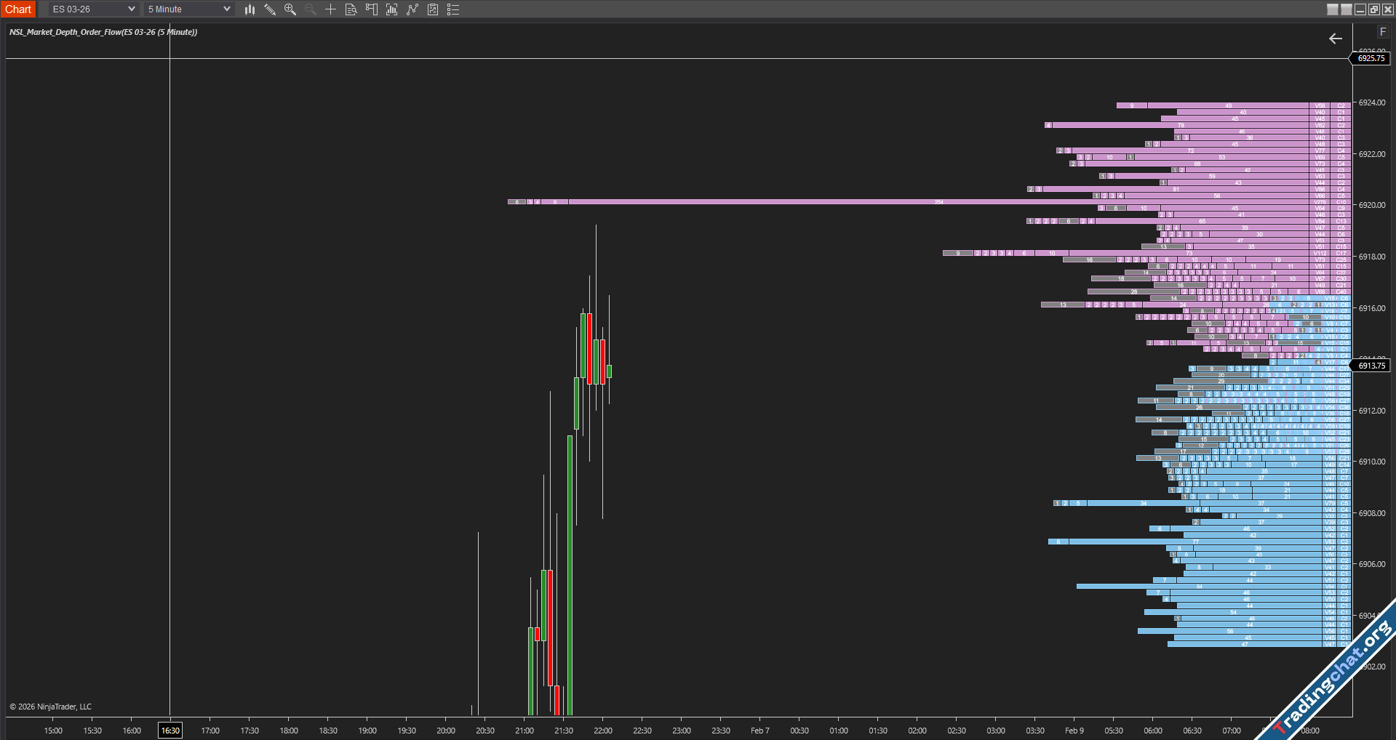
Task: Click the zoom out magnifier icon
Action: 311,9
